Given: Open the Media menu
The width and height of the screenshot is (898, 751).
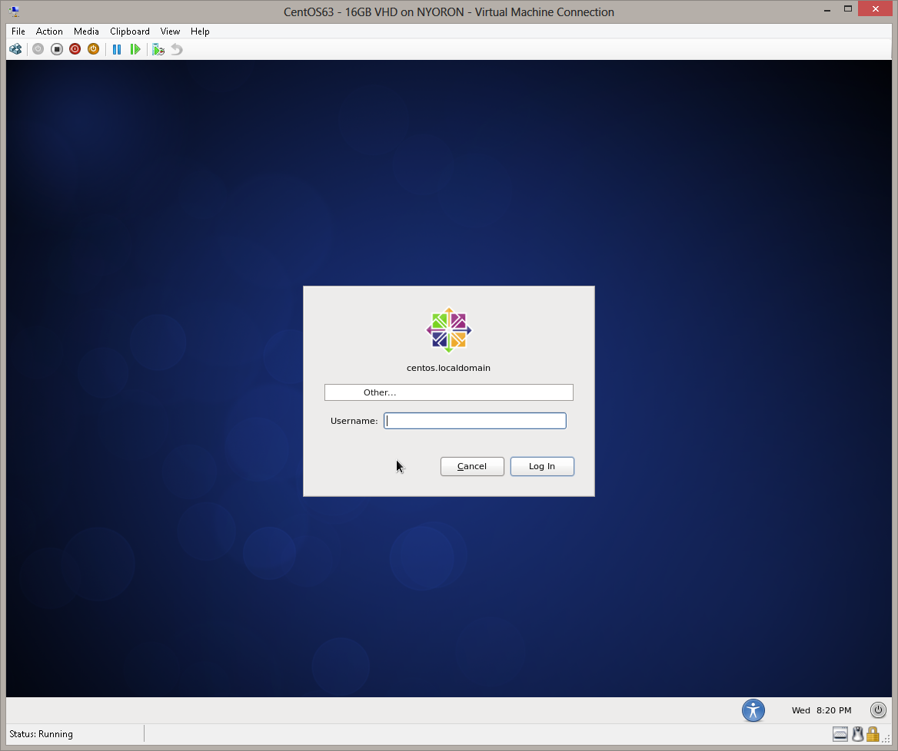Looking at the screenshot, I should 86,31.
